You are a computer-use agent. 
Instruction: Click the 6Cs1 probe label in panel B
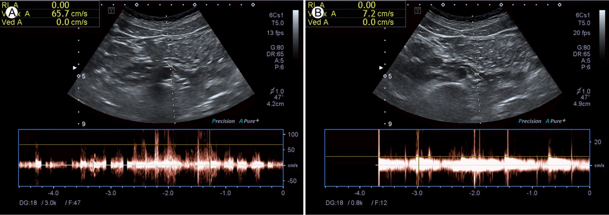583,15
